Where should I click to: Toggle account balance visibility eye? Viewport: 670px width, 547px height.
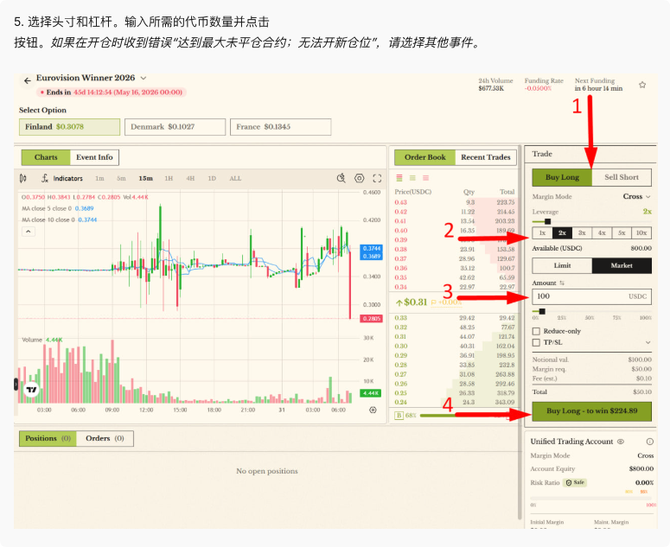coord(621,442)
